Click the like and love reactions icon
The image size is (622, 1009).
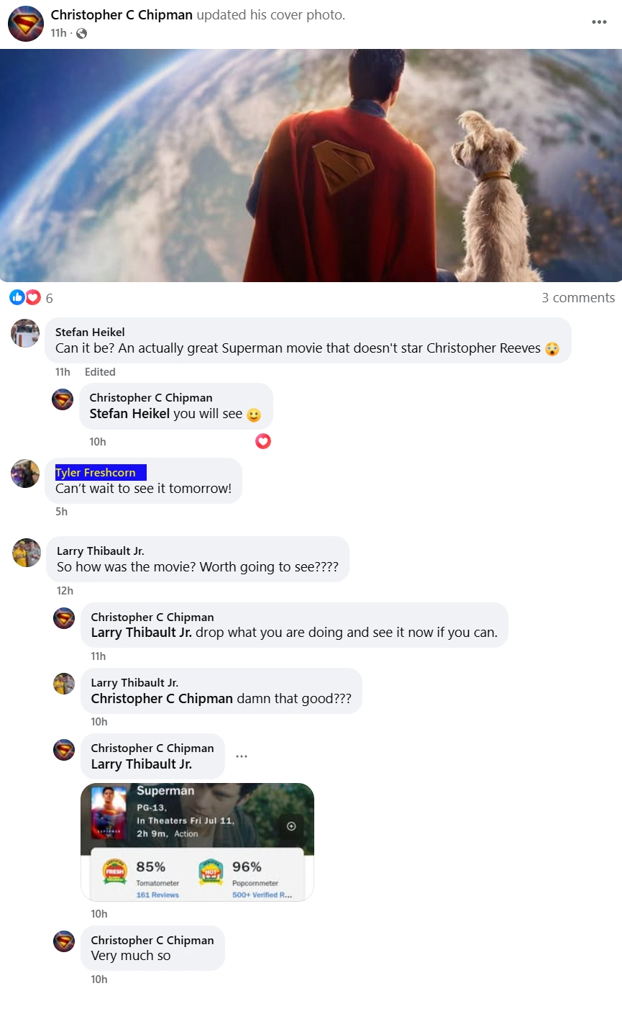[x=25, y=297]
